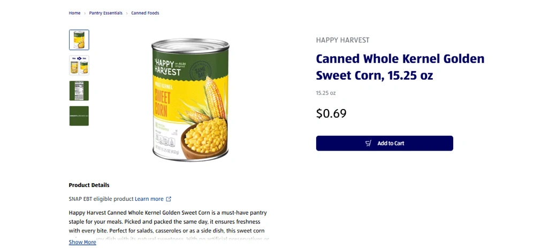This screenshot has height=249, width=549.
Task: Open the nutrition facts label thumbnail
Action: 79,91
